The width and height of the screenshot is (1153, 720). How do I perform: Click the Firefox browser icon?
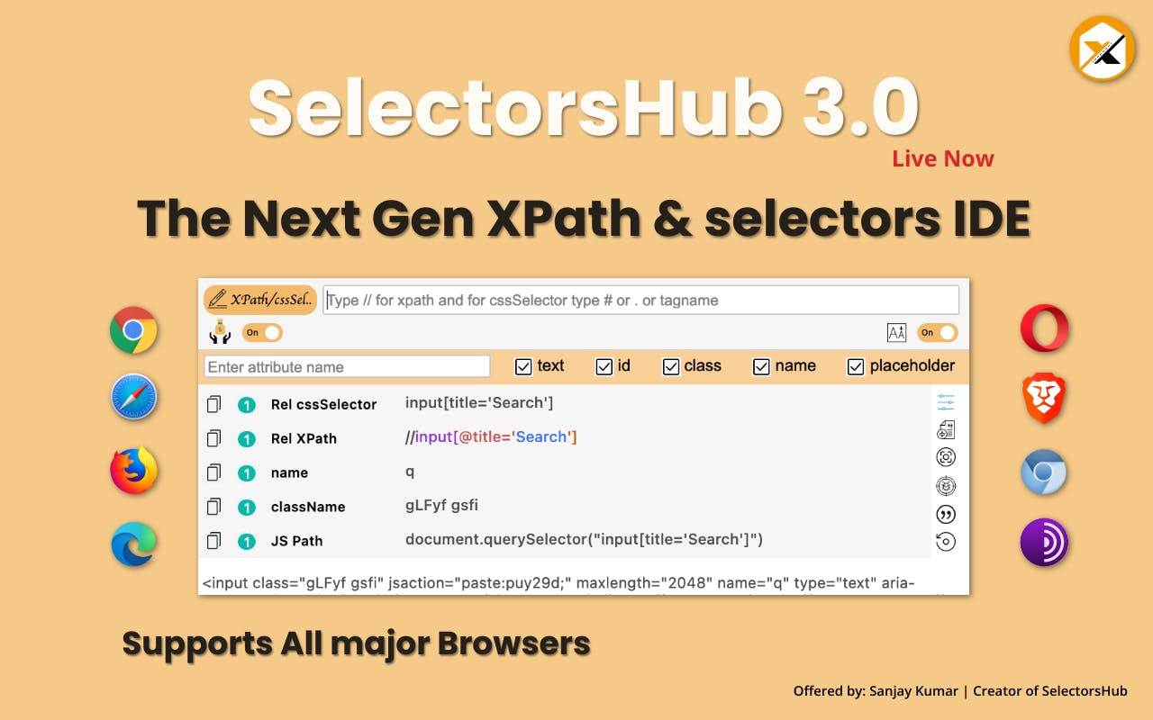click(133, 471)
